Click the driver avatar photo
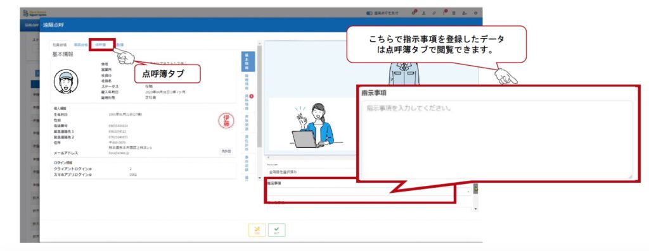The image size is (649, 251). 66,82
